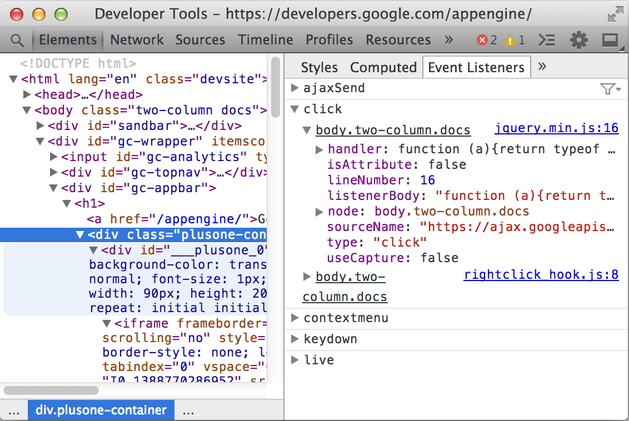This screenshot has height=421, width=629.
Task: Expand the handler function property
Action: 320,149
